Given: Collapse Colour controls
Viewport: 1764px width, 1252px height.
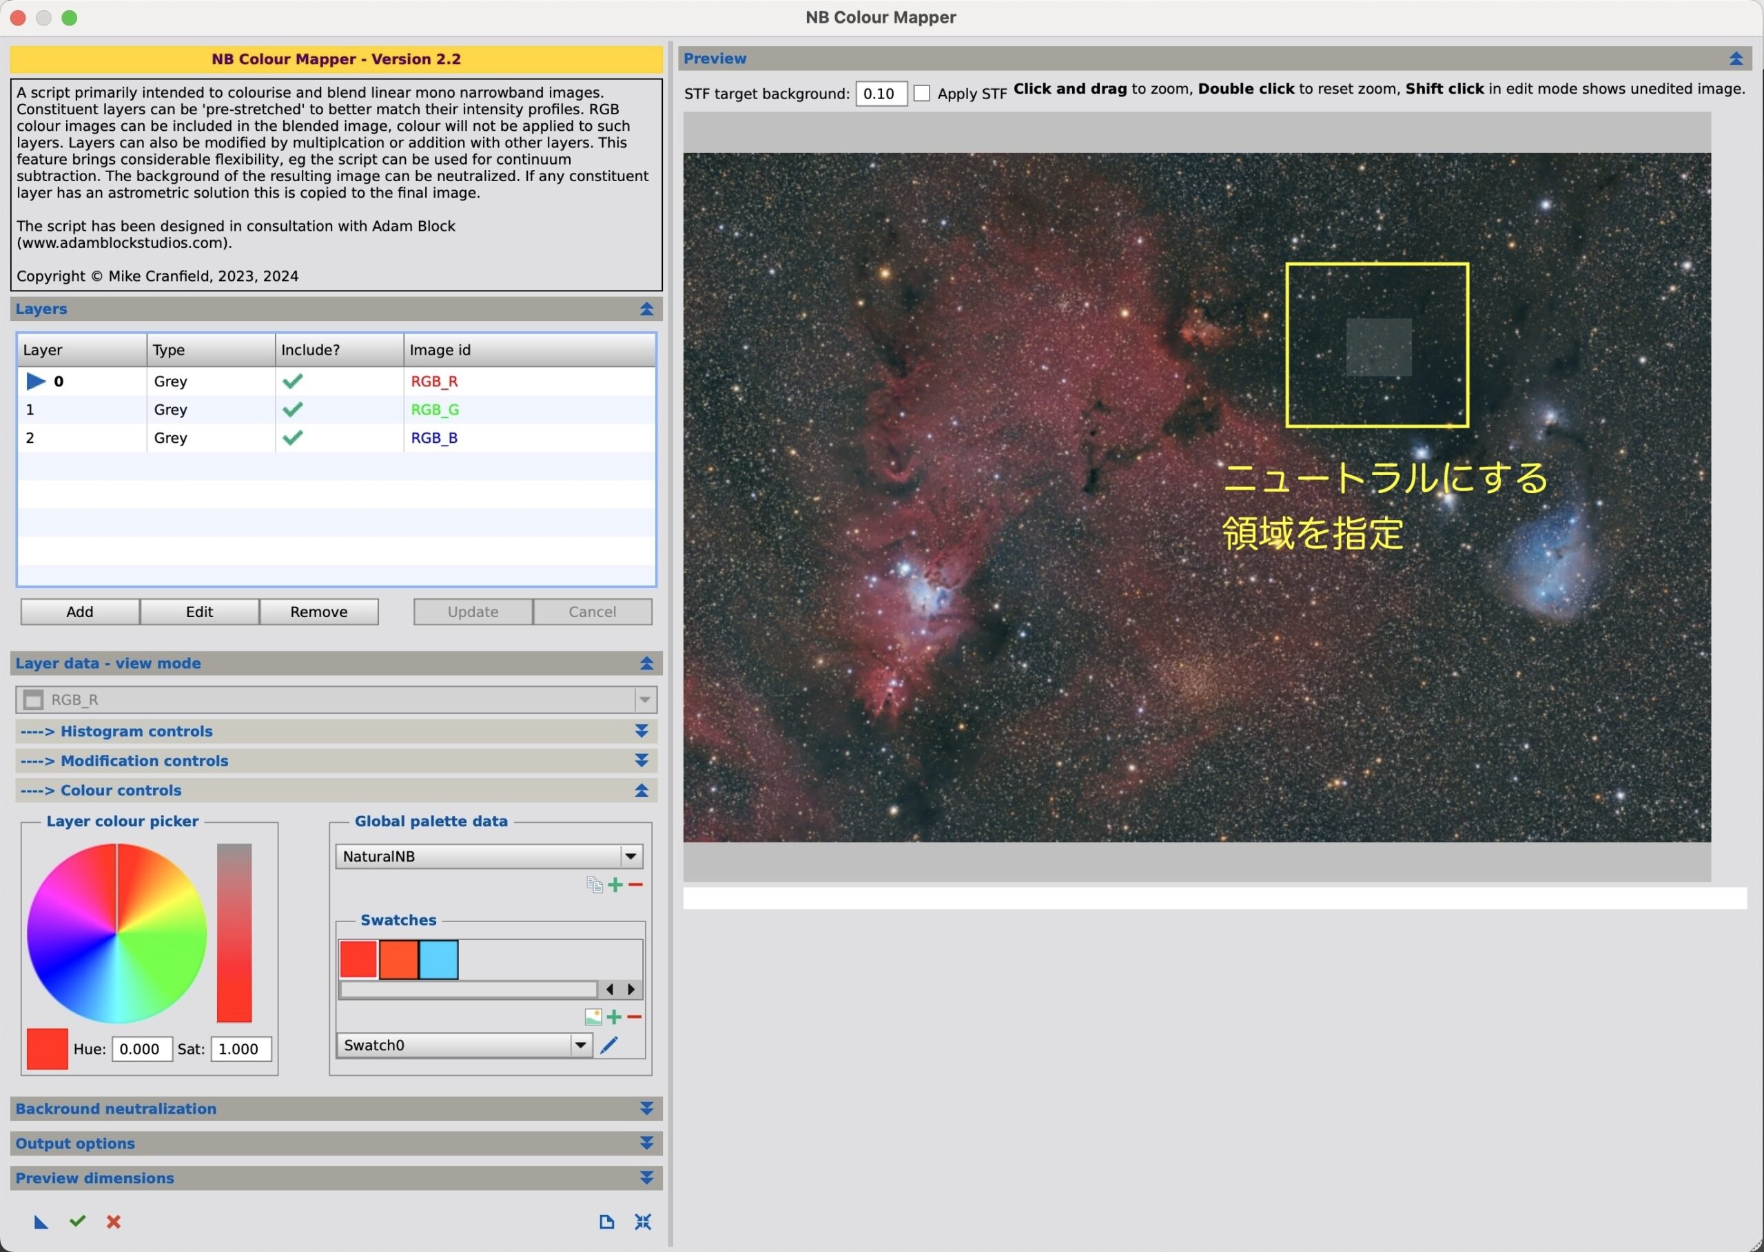Looking at the screenshot, I should (x=641, y=790).
